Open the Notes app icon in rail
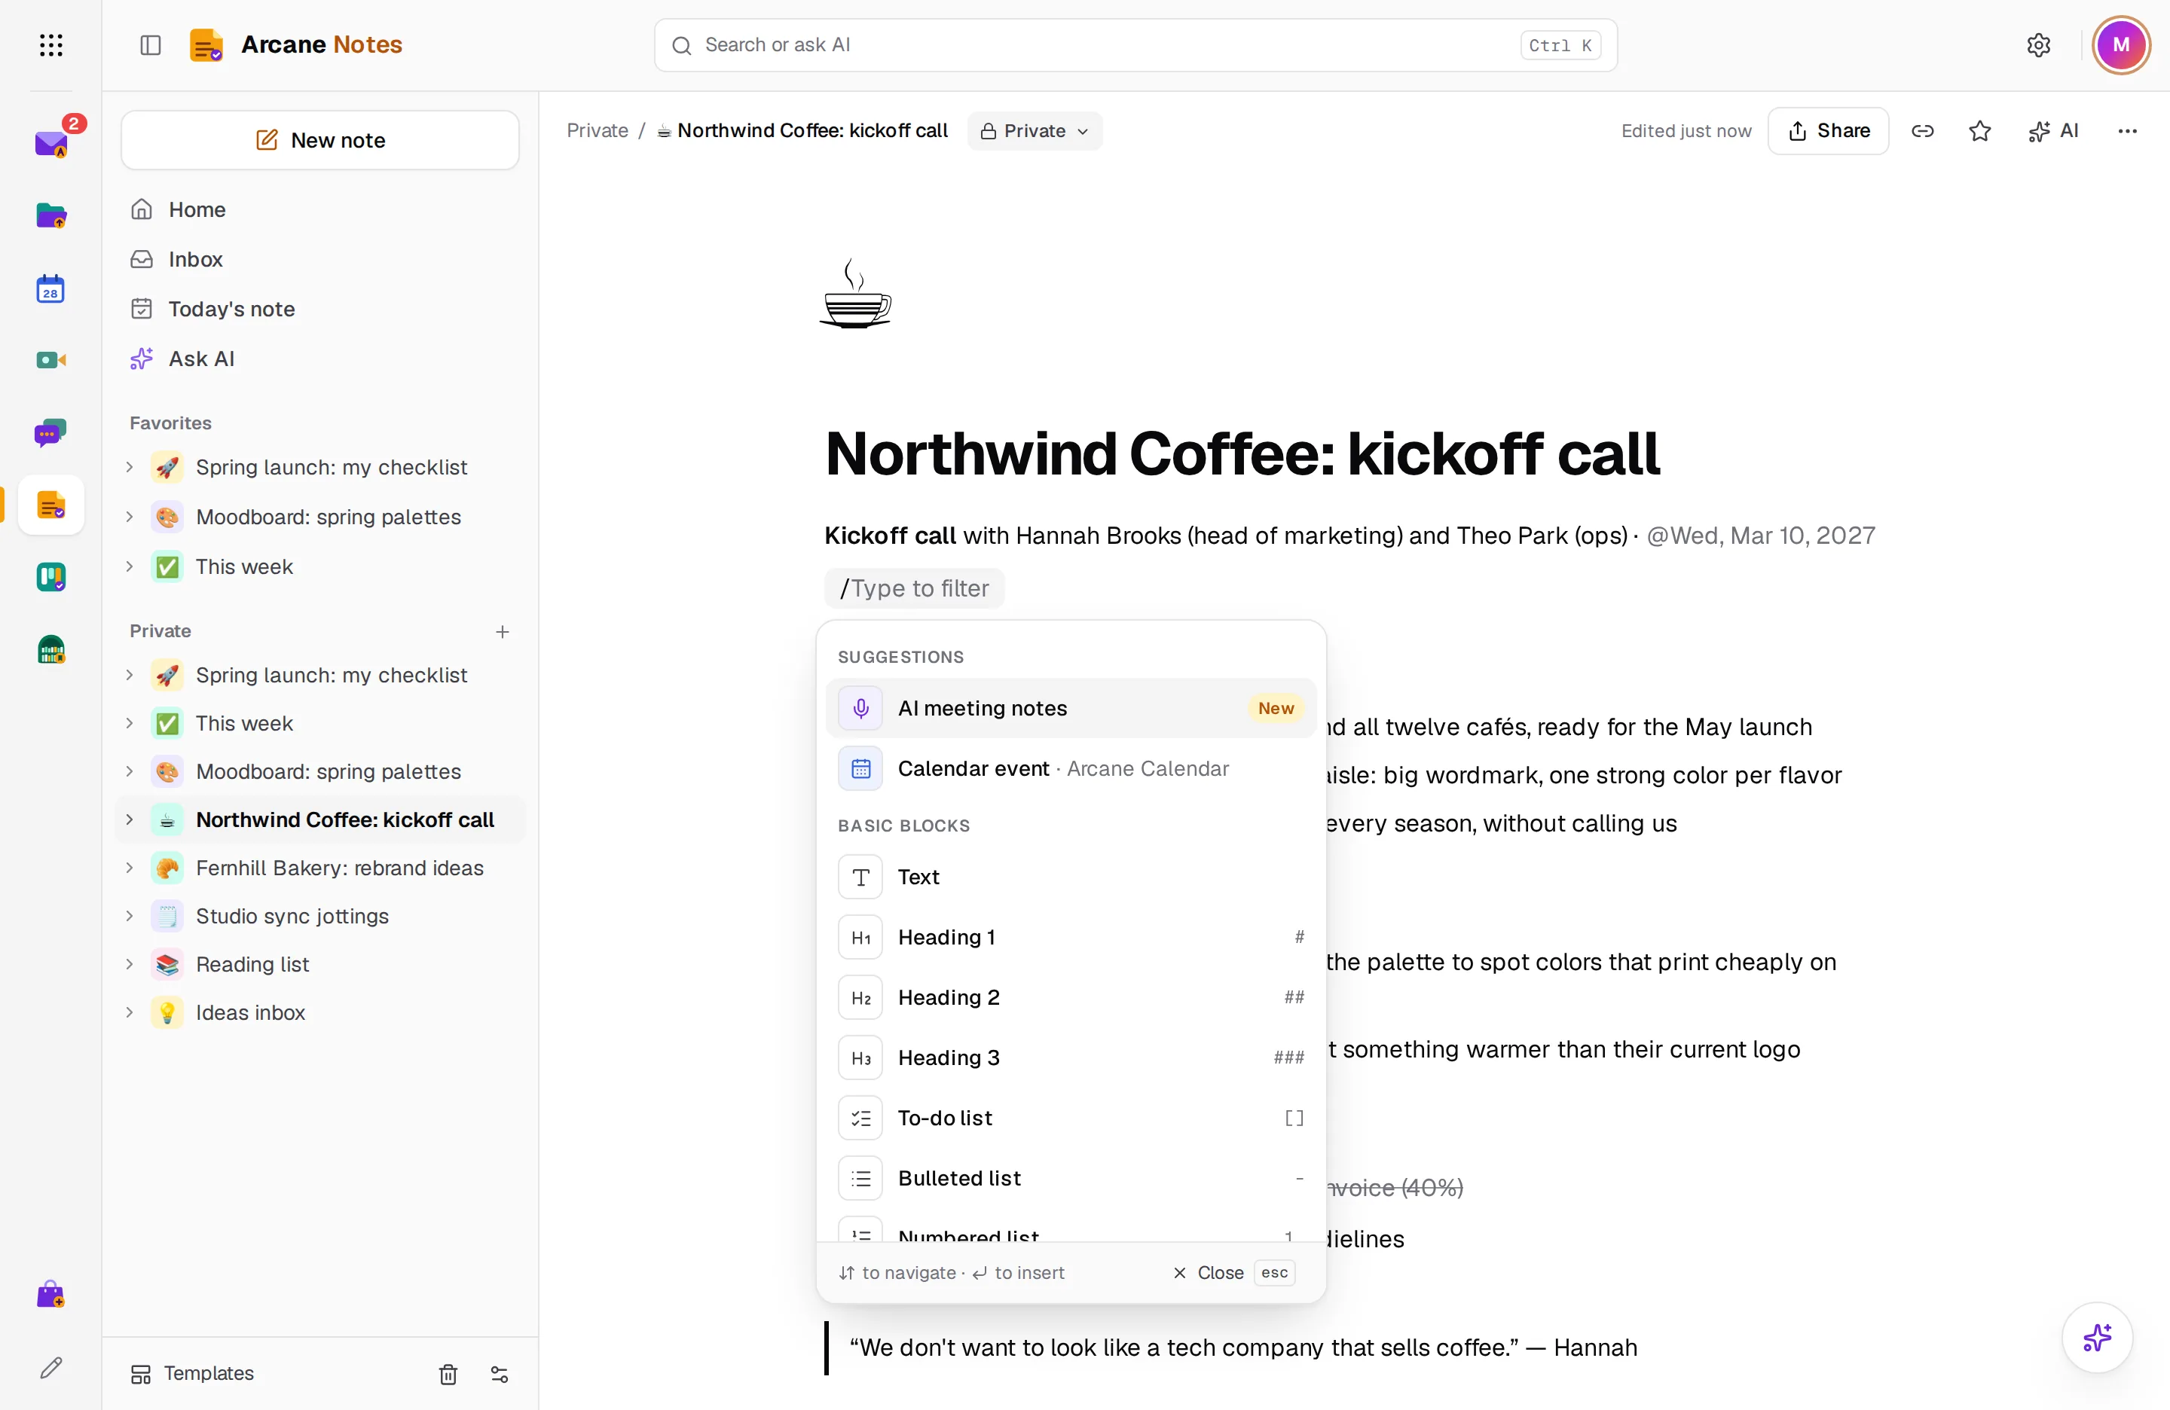The width and height of the screenshot is (2170, 1410). (51, 504)
